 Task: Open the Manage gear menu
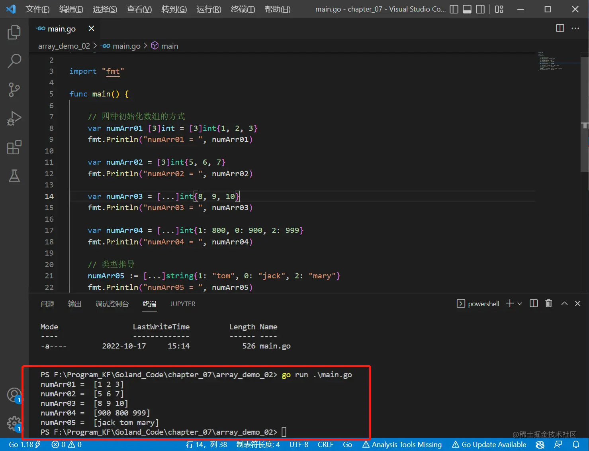point(14,424)
